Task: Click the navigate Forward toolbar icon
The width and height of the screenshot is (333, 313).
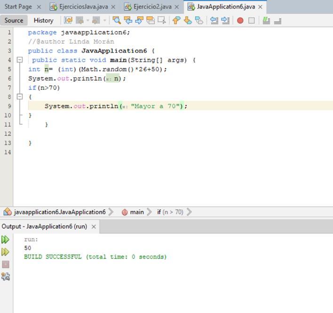Action: [x=96, y=20]
